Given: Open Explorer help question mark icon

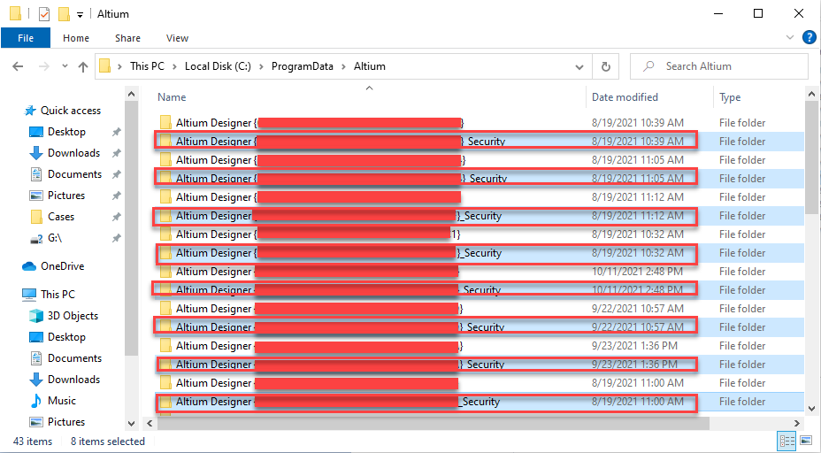Looking at the screenshot, I should [x=809, y=37].
